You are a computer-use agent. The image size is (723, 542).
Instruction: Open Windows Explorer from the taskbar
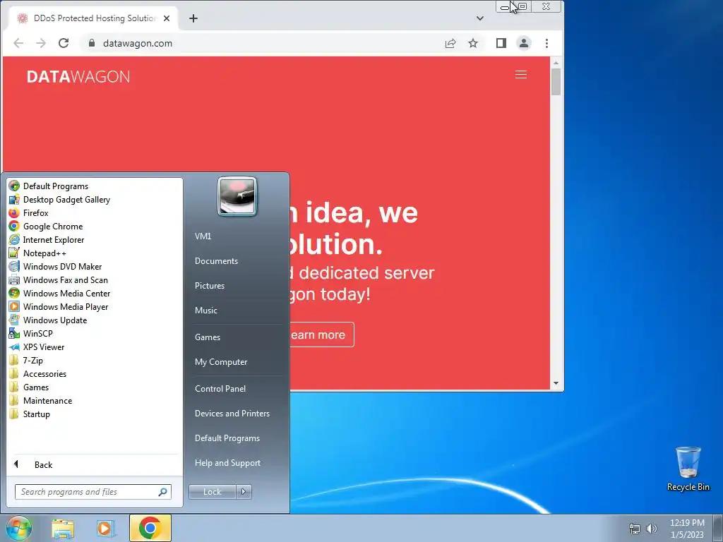click(63, 528)
